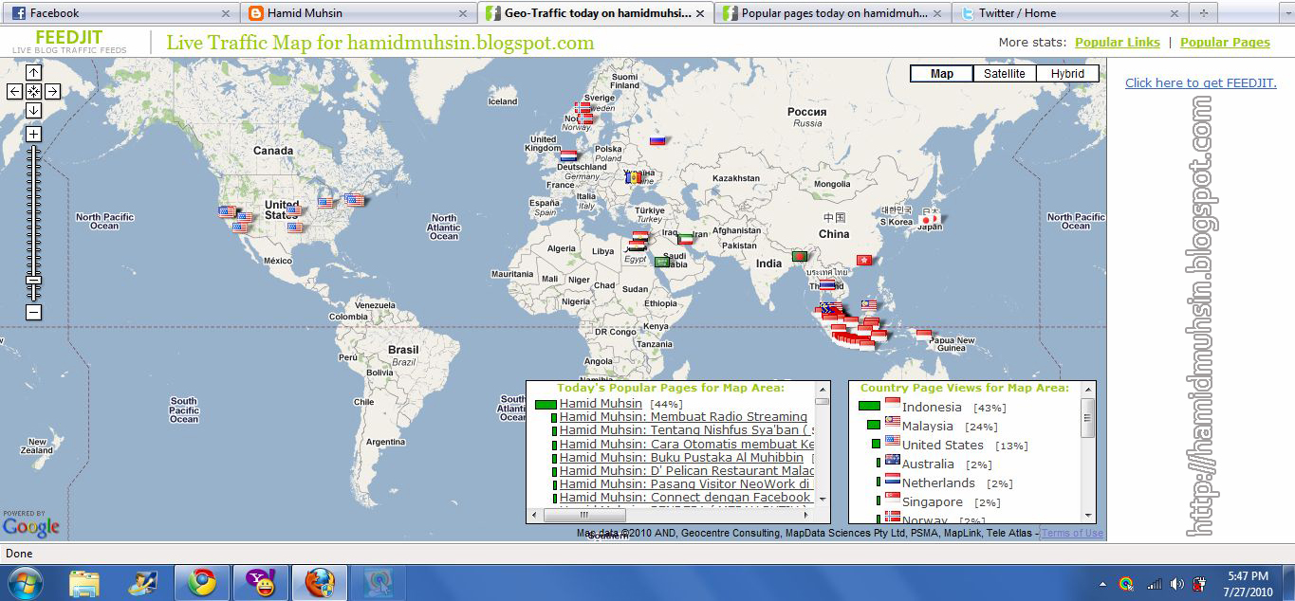This screenshot has height=601, width=1295.
Task: Pan the map down with the arrow
Action: 33,110
